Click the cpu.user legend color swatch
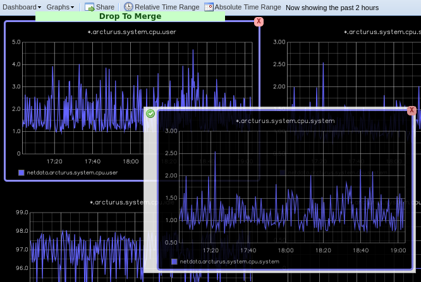Viewport: 421px width, 282px height. pos(21,173)
